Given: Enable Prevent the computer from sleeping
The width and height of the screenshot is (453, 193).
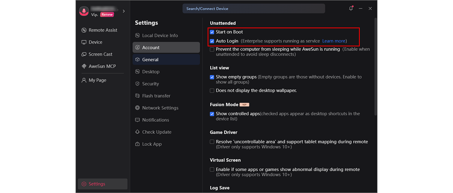Looking at the screenshot, I should pyautogui.click(x=212, y=49).
